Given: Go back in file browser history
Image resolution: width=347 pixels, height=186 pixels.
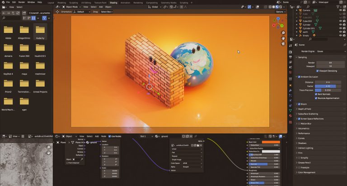Looking at the screenshot, I should pyautogui.click(x=4, y=13).
